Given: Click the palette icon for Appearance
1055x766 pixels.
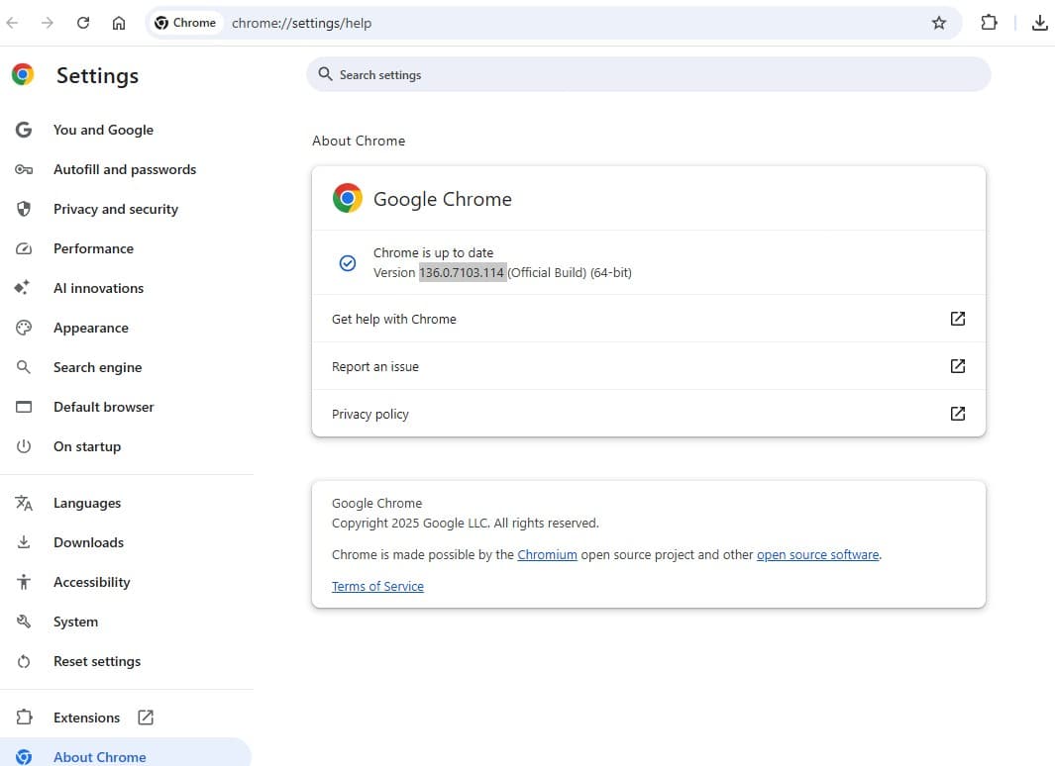Looking at the screenshot, I should click(x=24, y=328).
